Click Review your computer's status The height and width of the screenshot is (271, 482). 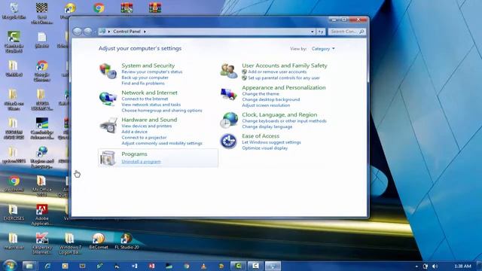coord(152,72)
